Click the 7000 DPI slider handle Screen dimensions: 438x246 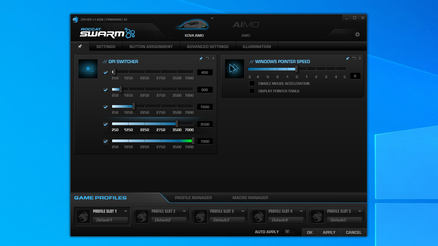click(193, 141)
